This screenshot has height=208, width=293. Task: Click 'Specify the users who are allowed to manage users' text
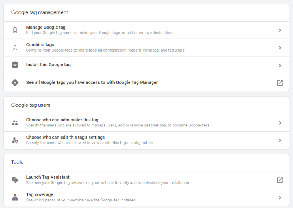(118, 125)
